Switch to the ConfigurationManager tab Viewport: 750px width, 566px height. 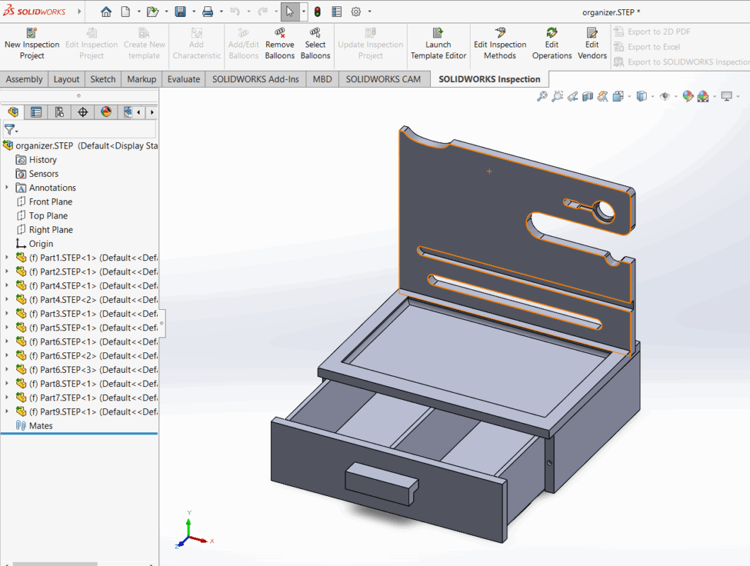[59, 112]
